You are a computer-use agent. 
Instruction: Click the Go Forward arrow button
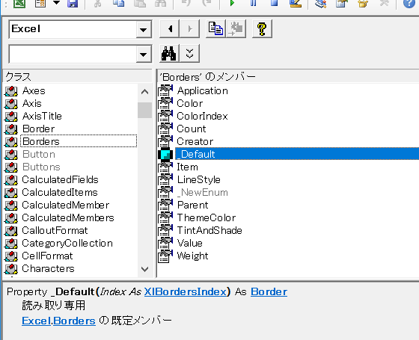190,28
